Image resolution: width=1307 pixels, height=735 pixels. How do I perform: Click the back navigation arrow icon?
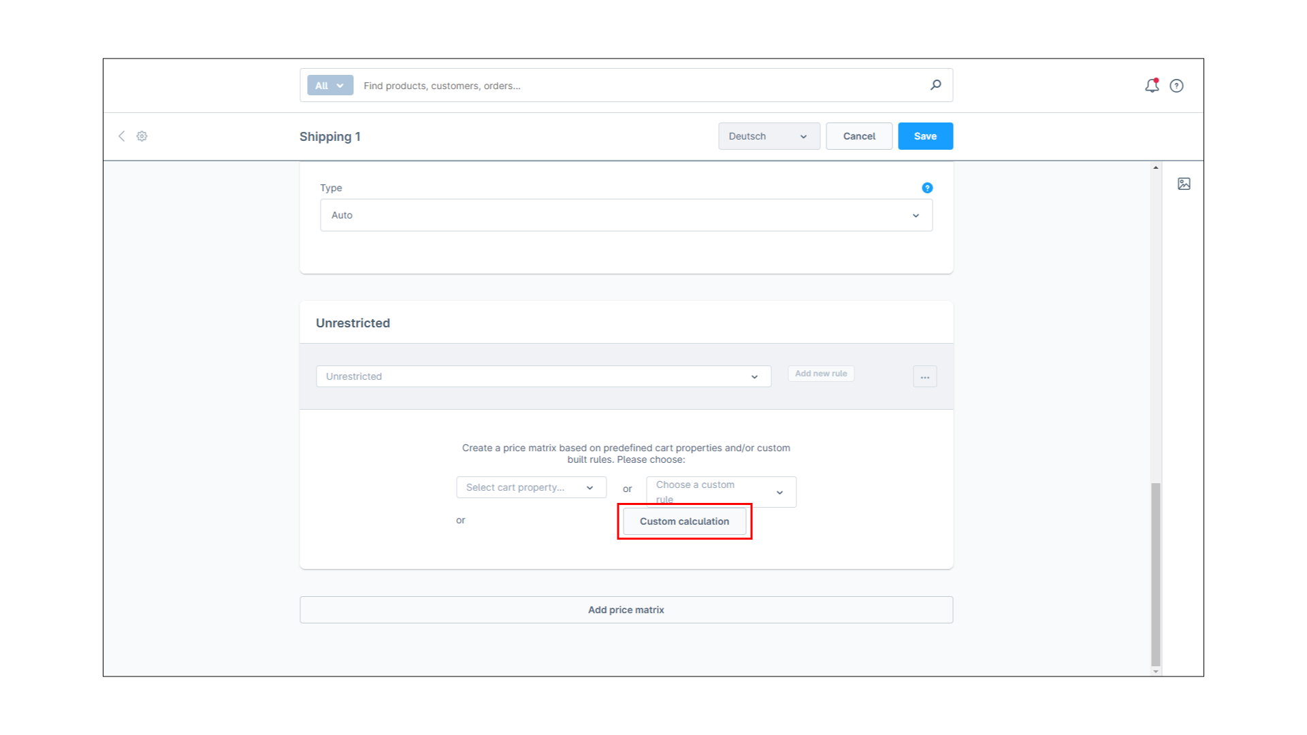click(x=121, y=135)
